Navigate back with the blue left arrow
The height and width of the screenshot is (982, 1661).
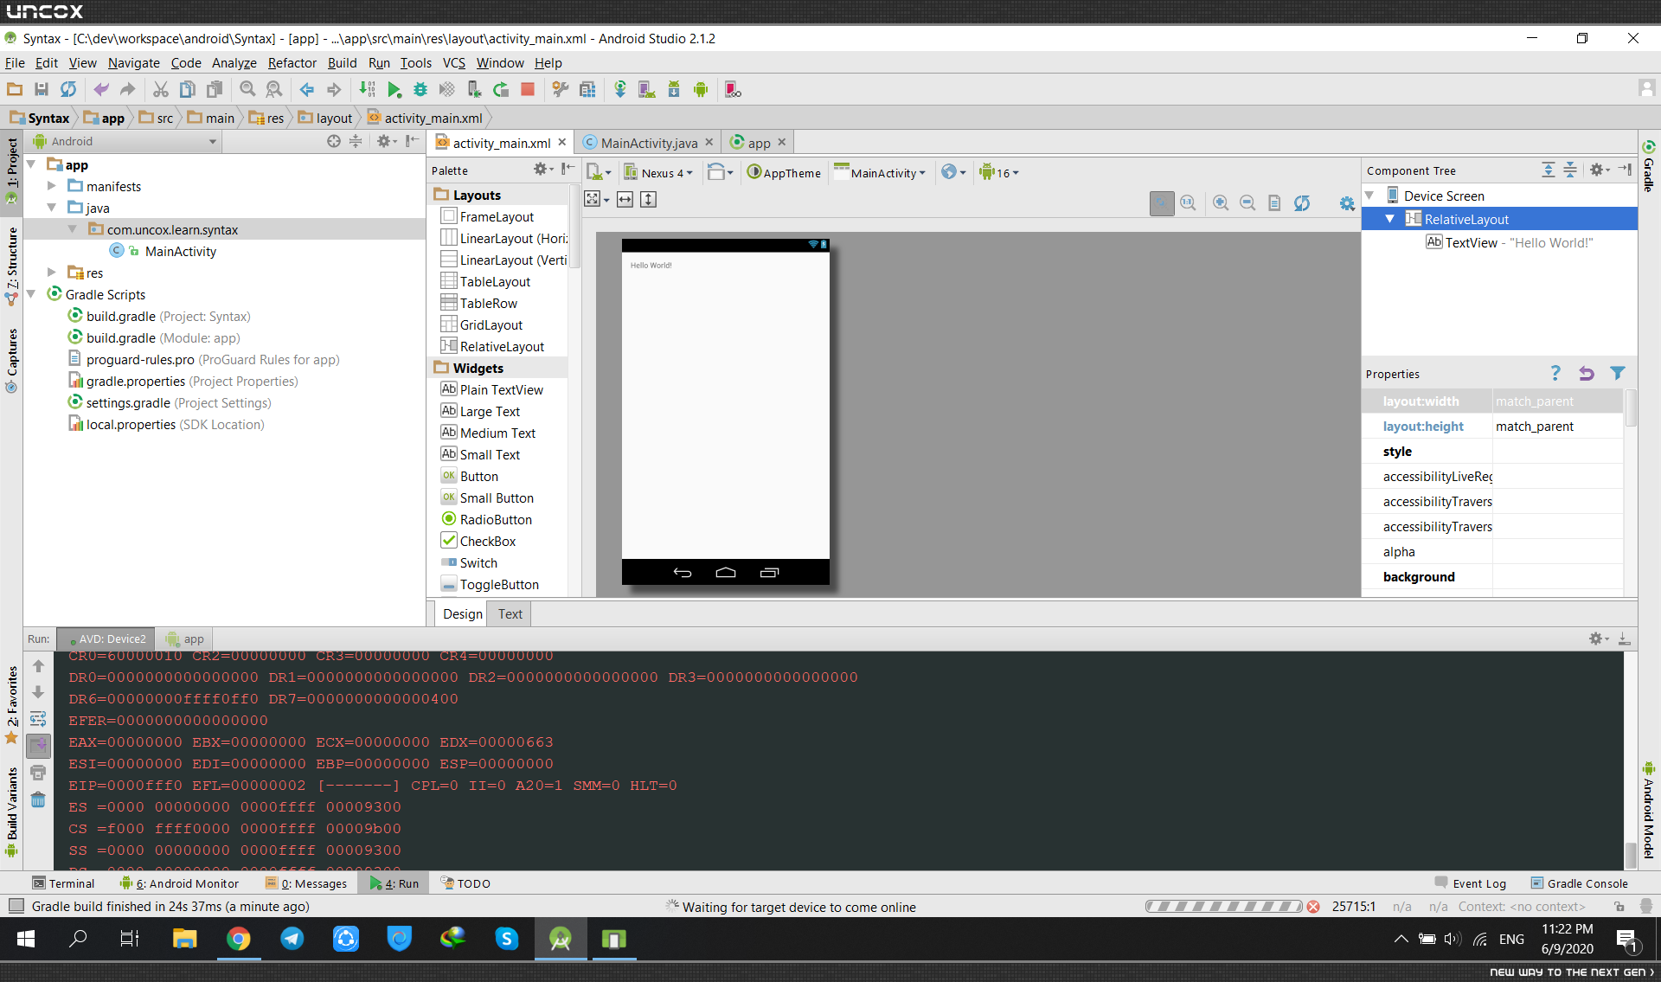coord(306,89)
